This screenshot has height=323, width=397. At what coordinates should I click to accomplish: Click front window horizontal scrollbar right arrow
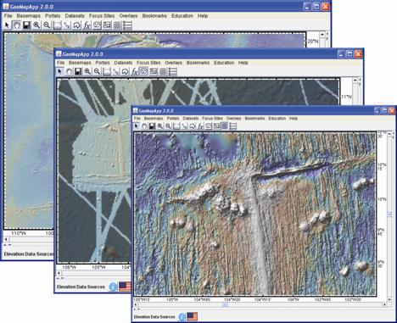(x=384, y=304)
